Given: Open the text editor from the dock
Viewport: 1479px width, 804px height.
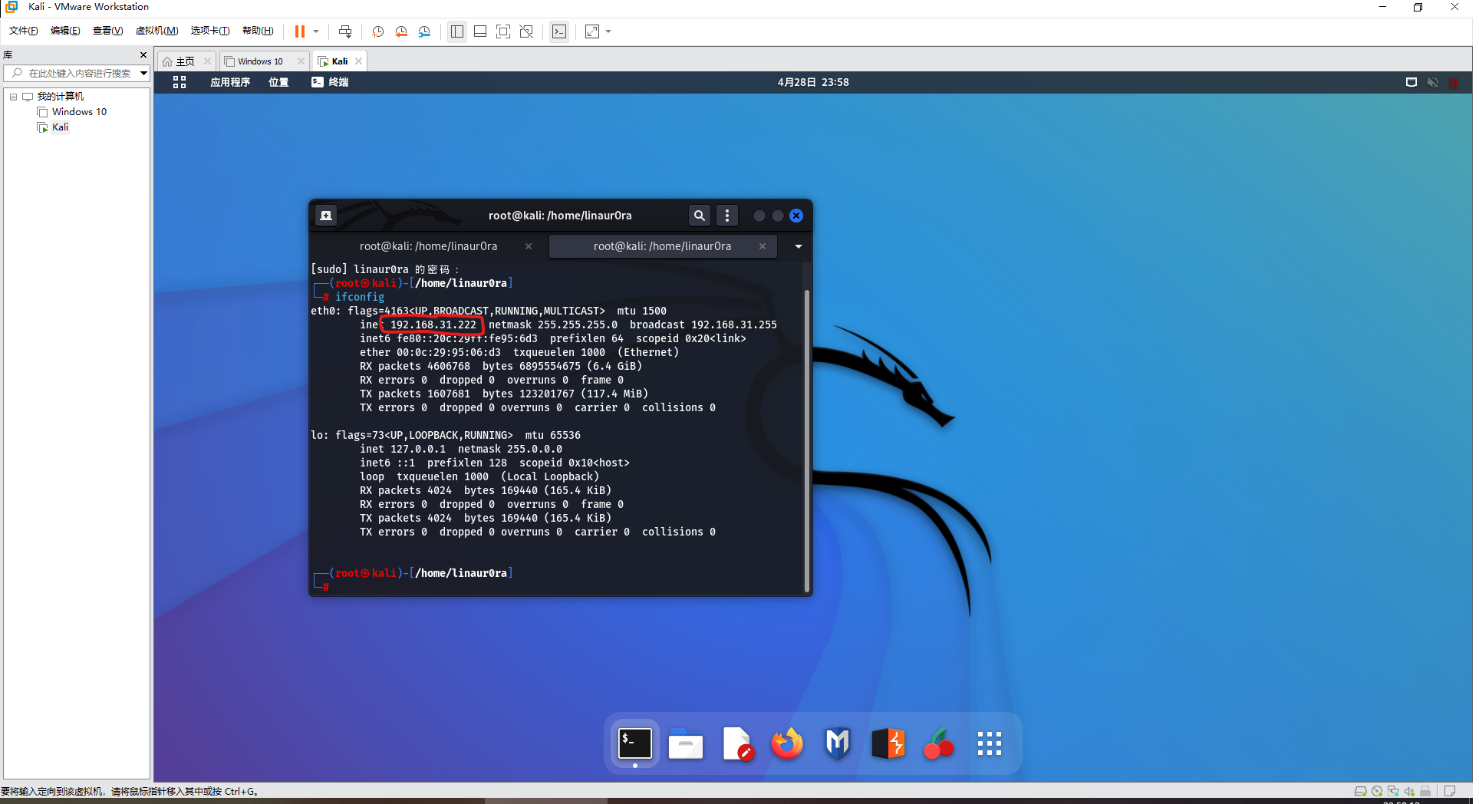Looking at the screenshot, I should point(737,743).
